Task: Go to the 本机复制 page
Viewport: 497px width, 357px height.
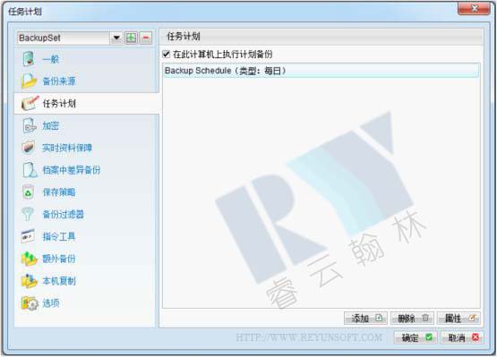Action: [x=59, y=281]
